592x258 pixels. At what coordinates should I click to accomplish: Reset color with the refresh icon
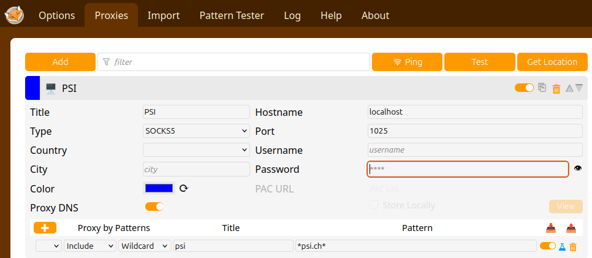point(183,189)
